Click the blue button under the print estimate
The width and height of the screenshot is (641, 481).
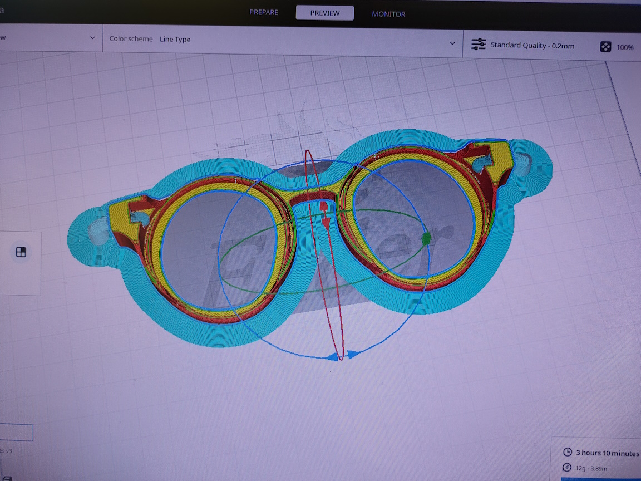601,479
